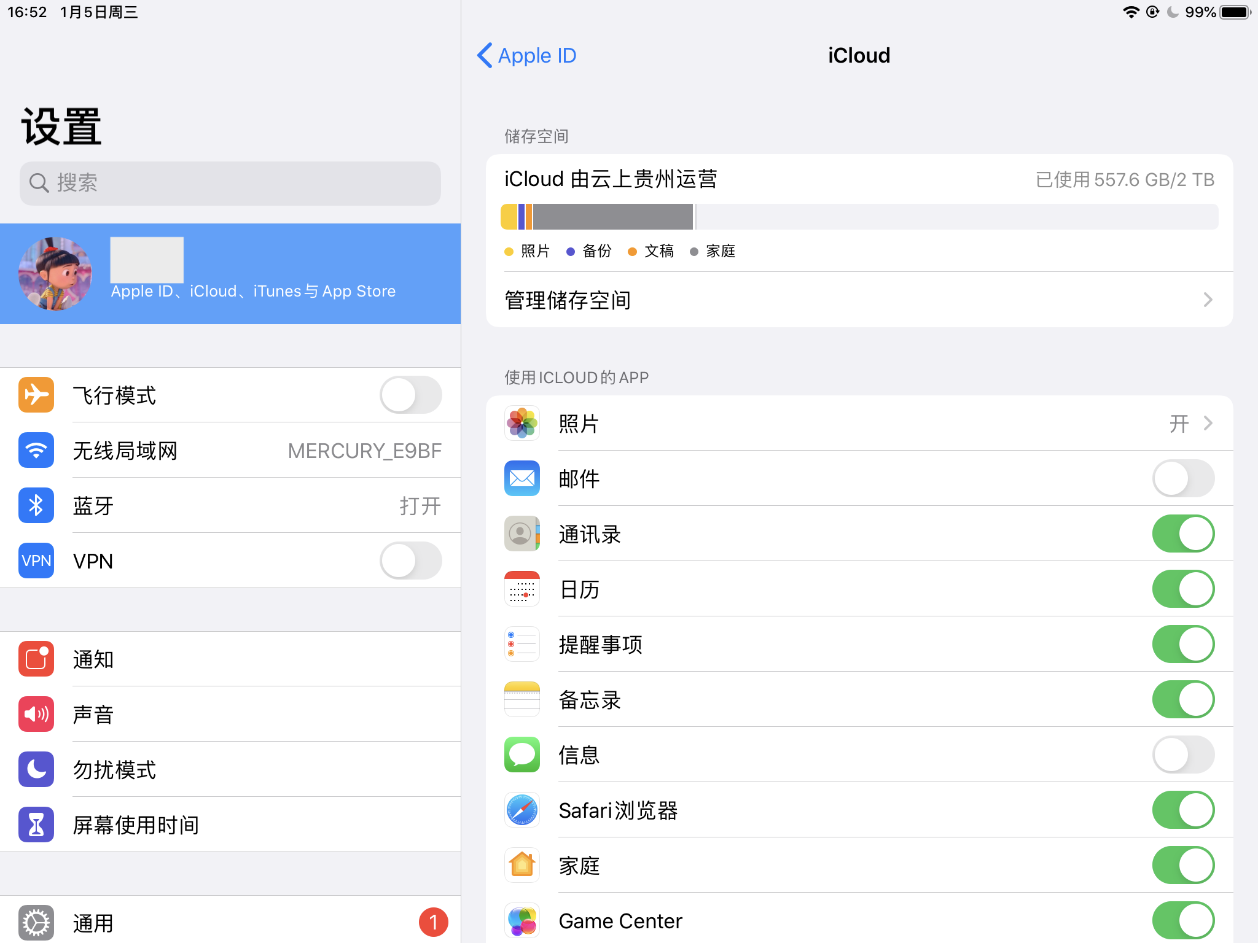The image size is (1258, 943).
Task: Tap the yellow photos storage segment
Action: point(509,217)
